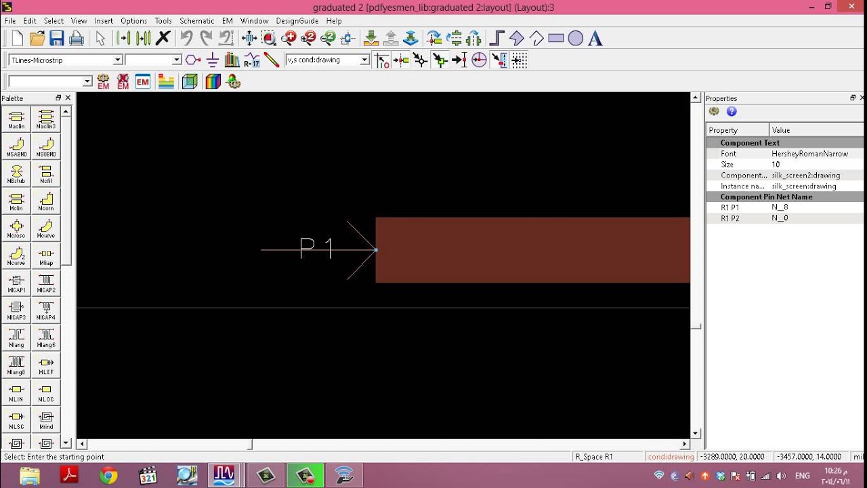Click the yellow ruler measure icon
Image resolution: width=867 pixels, height=488 pixels.
click(x=272, y=60)
